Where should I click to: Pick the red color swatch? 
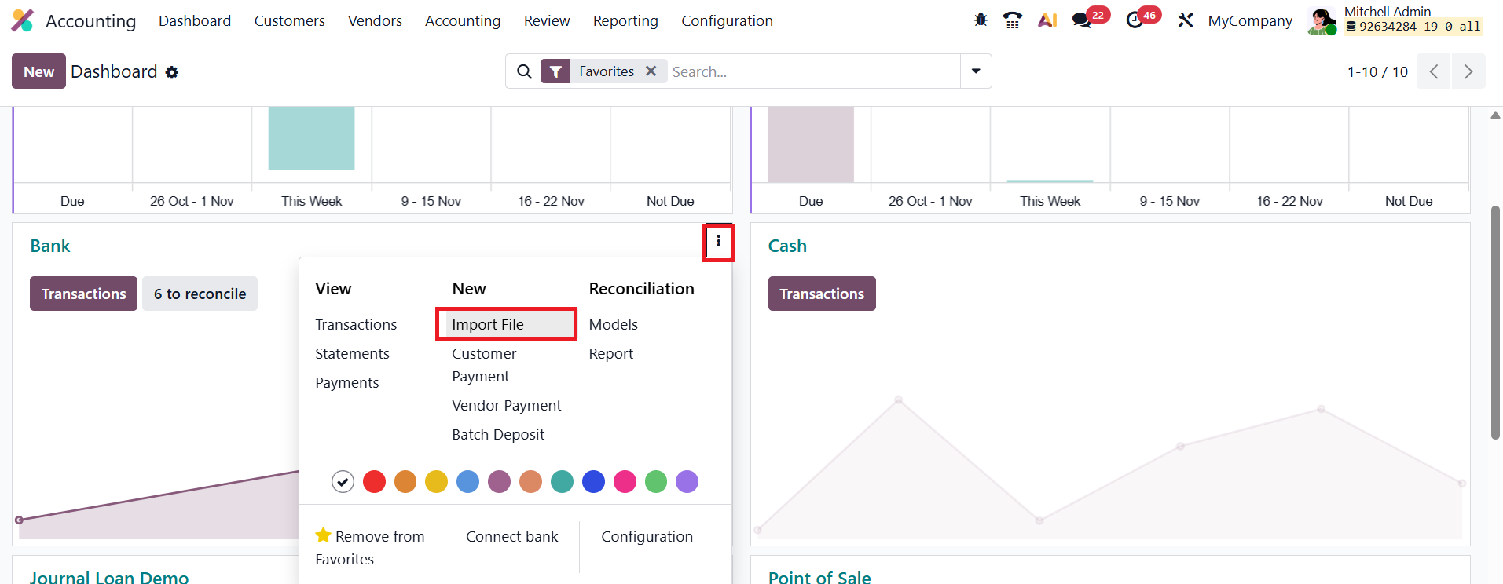click(x=374, y=481)
